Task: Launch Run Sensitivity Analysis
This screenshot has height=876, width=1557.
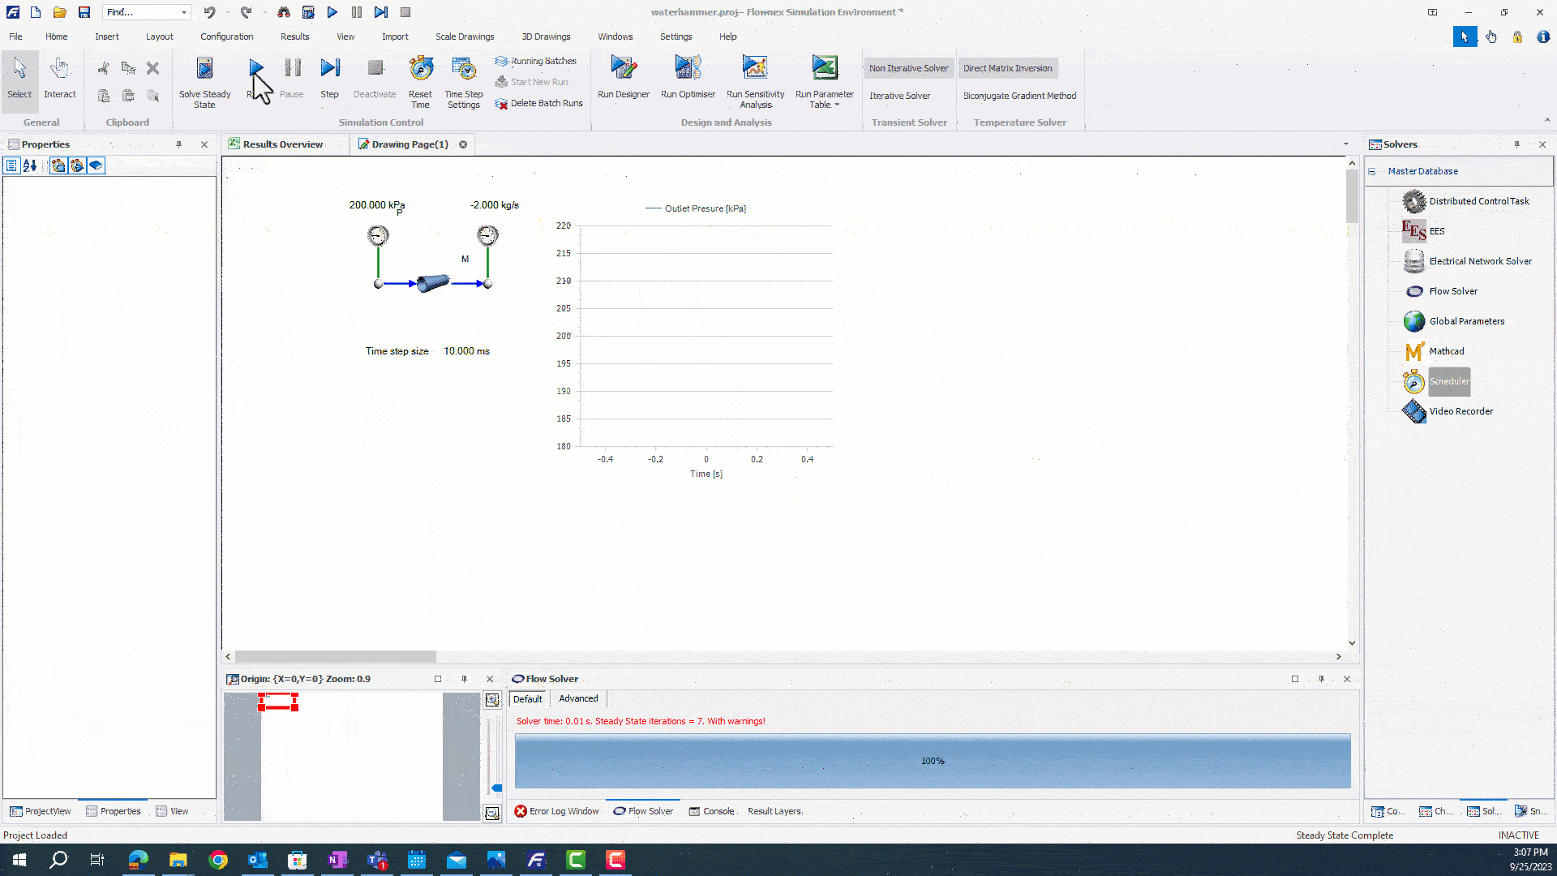Action: click(x=755, y=81)
